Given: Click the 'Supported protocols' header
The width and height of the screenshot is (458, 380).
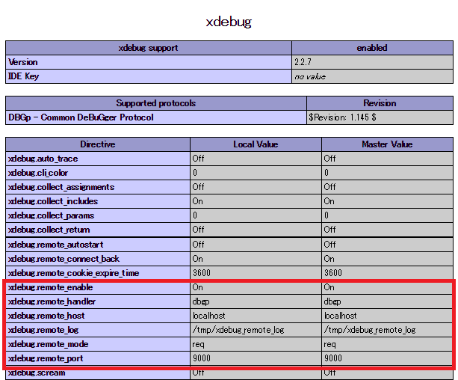Looking at the screenshot, I should [156, 103].
